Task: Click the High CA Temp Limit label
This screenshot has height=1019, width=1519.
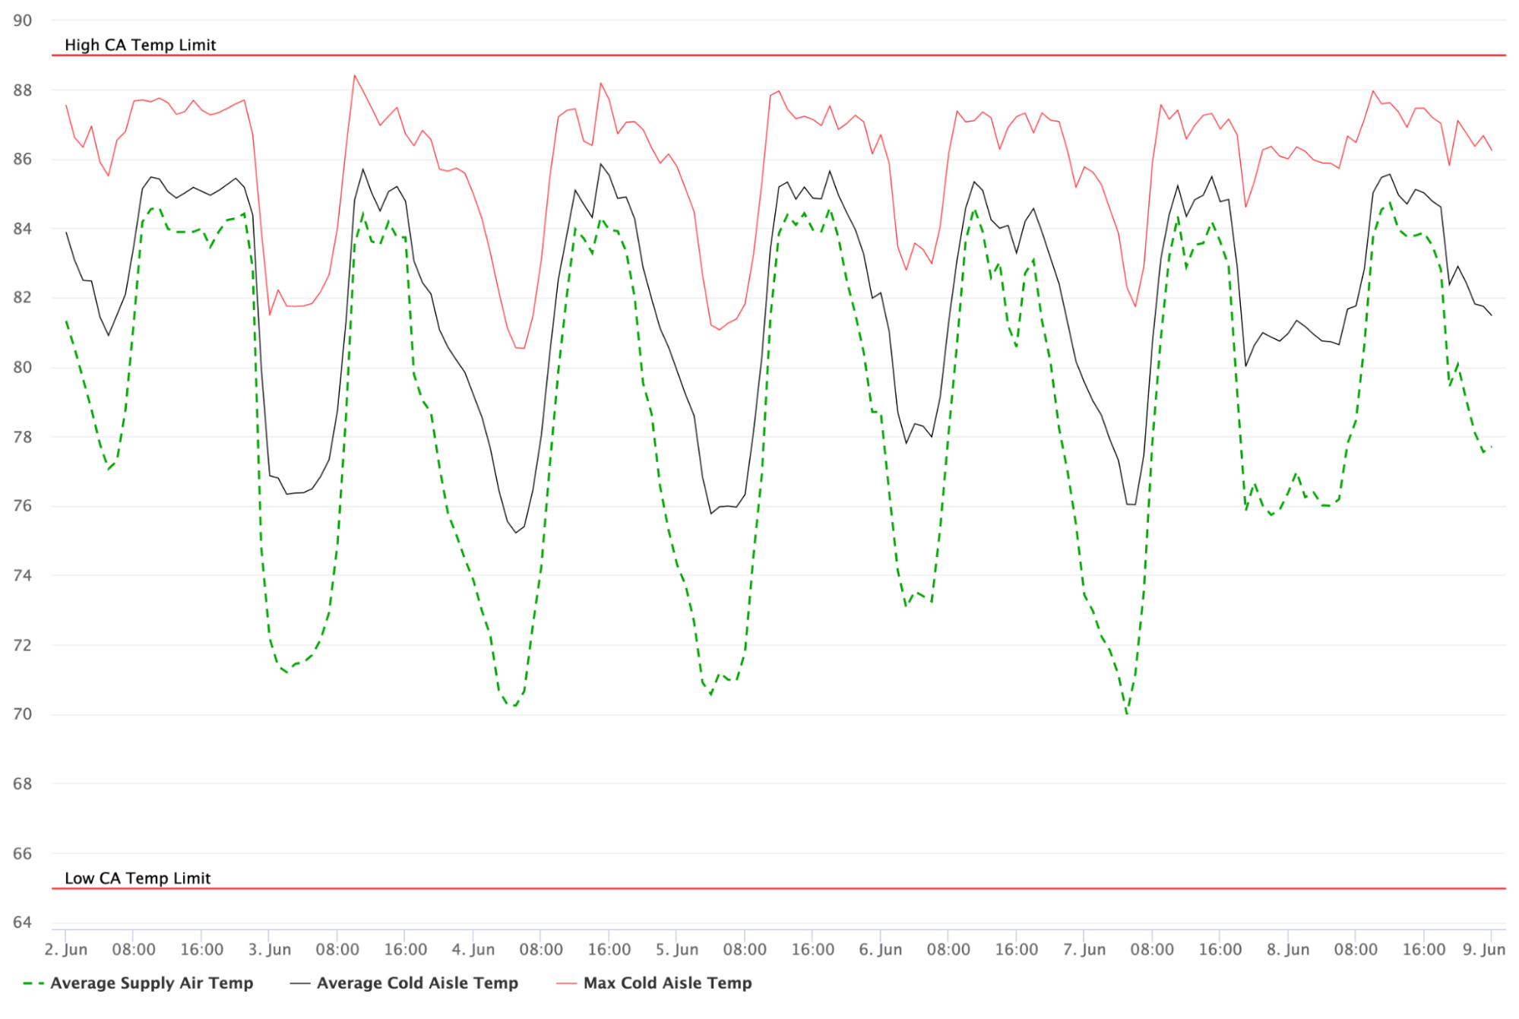Action: pos(141,45)
